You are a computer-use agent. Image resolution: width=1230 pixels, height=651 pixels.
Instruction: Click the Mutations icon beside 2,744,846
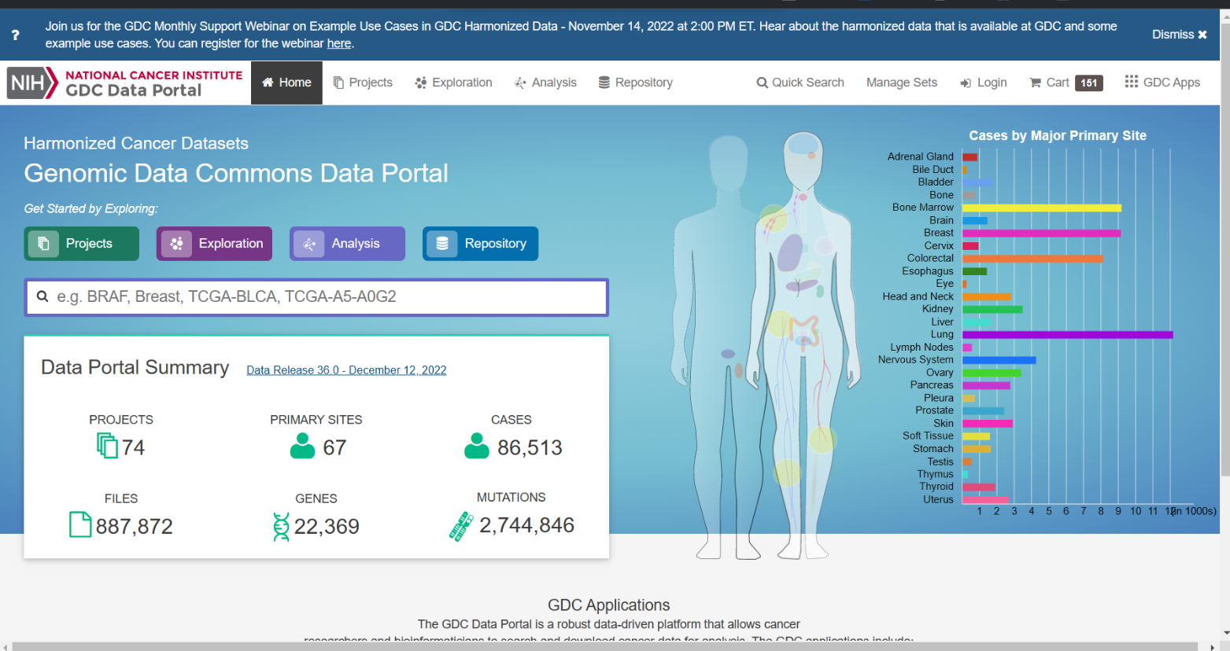pyautogui.click(x=462, y=526)
